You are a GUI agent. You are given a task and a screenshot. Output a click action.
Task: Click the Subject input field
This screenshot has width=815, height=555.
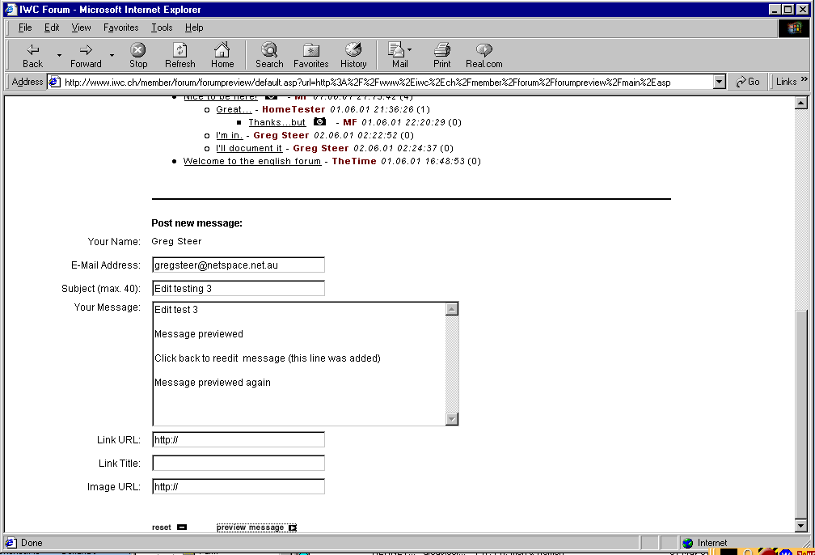click(239, 288)
